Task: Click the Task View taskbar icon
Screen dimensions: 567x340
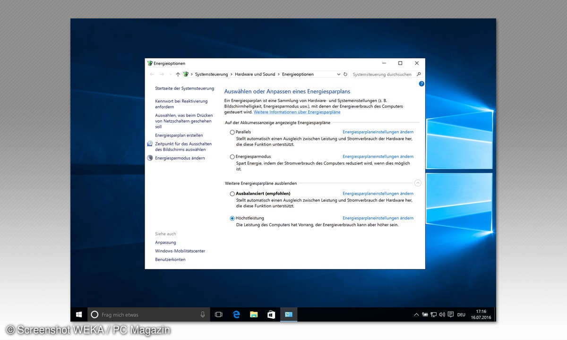Action: point(219,314)
